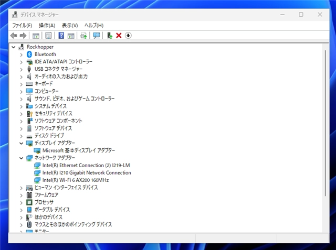Expand ほかのデバイス category
The width and height of the screenshot is (336, 250).
(21, 218)
